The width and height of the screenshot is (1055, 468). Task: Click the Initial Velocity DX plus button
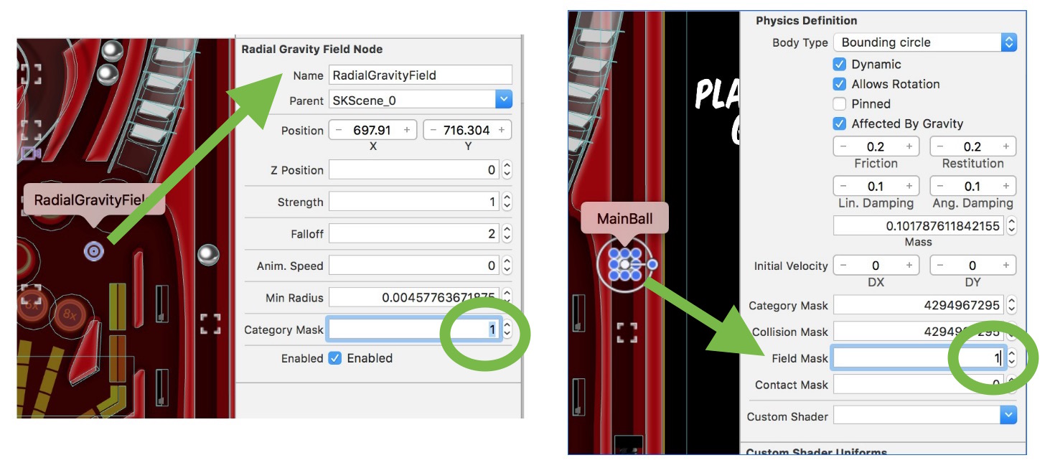[x=909, y=266]
